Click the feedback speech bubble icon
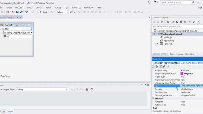 pyautogui.click(x=150, y=2)
